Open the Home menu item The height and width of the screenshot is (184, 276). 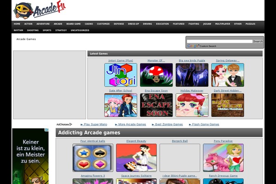pos(17,24)
